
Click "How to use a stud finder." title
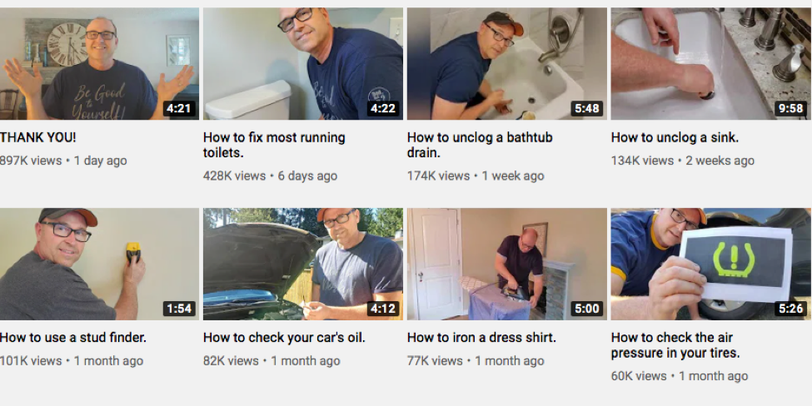73,338
